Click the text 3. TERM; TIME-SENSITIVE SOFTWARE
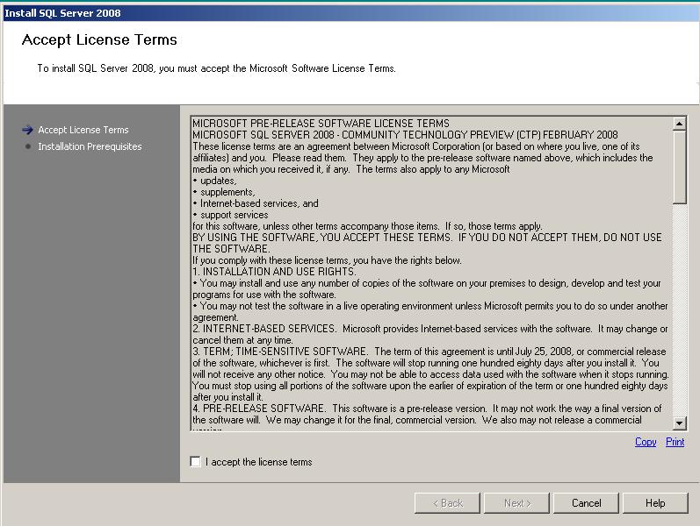700x526 pixels. [280, 352]
